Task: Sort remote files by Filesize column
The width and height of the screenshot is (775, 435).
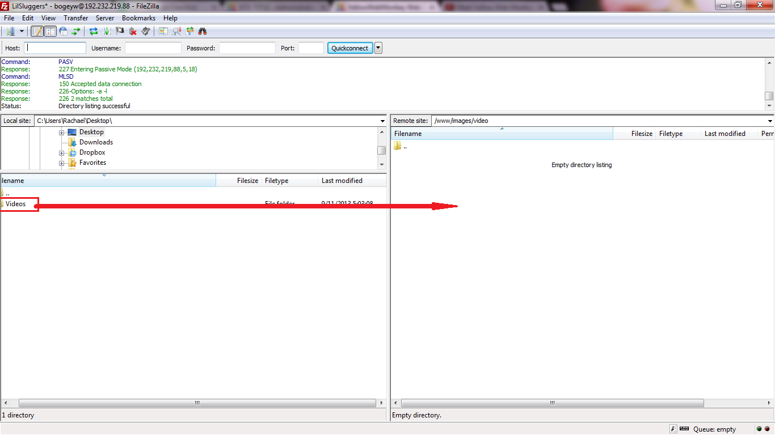Action: point(634,134)
